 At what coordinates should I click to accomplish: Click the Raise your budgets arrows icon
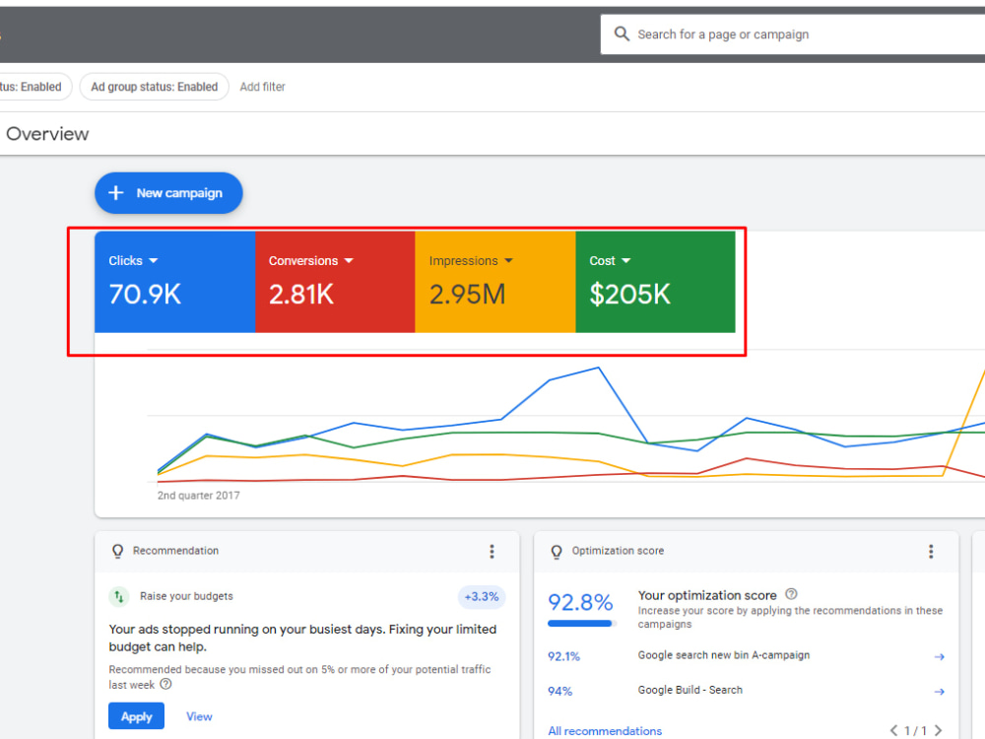(x=119, y=596)
